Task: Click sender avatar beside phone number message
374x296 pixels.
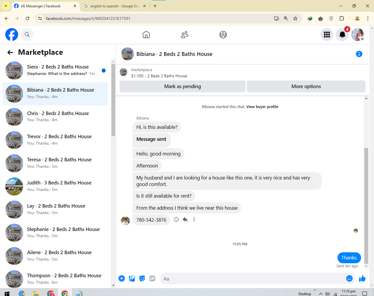Action: point(125,221)
